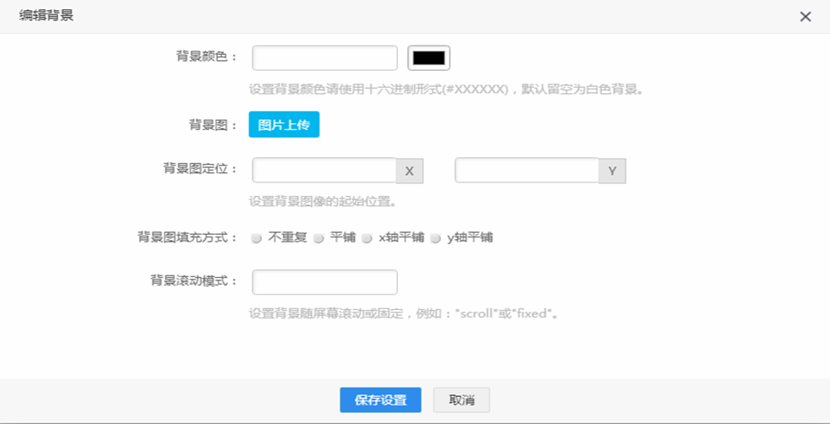This screenshot has width=830, height=424.
Task: Focus the X position input field
Action: click(x=325, y=171)
